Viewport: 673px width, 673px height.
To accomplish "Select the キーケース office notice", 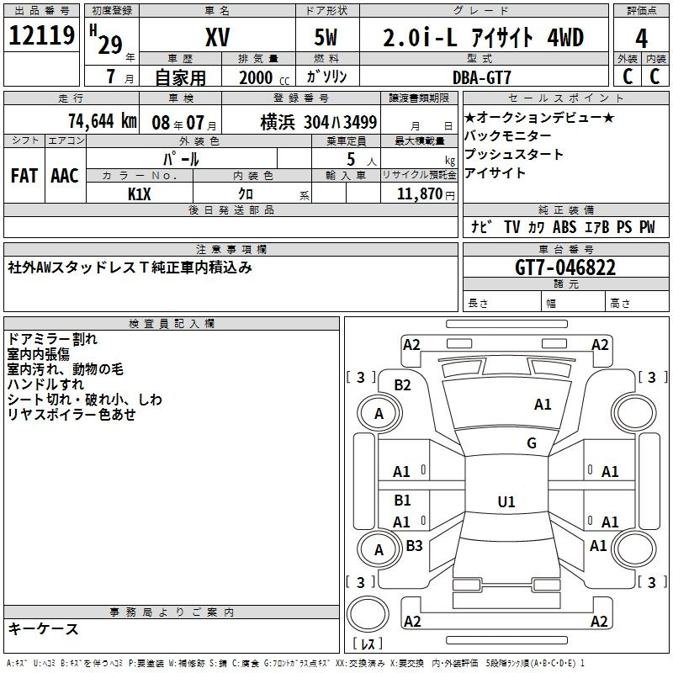I will pyautogui.click(x=44, y=628).
